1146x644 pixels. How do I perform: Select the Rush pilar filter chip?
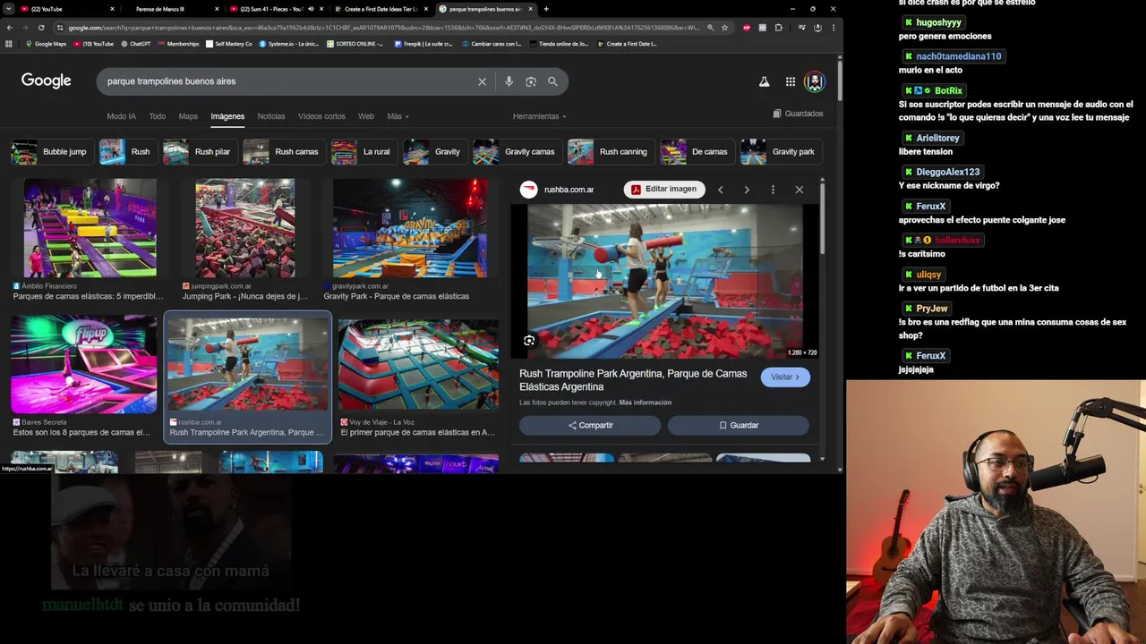pos(199,152)
